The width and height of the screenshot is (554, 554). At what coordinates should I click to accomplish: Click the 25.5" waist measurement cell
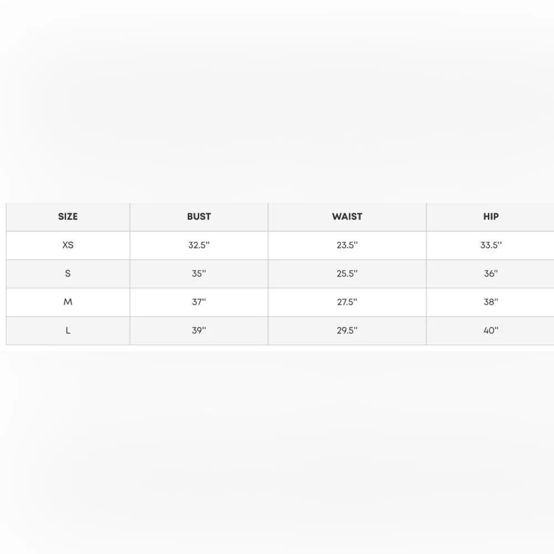click(347, 274)
